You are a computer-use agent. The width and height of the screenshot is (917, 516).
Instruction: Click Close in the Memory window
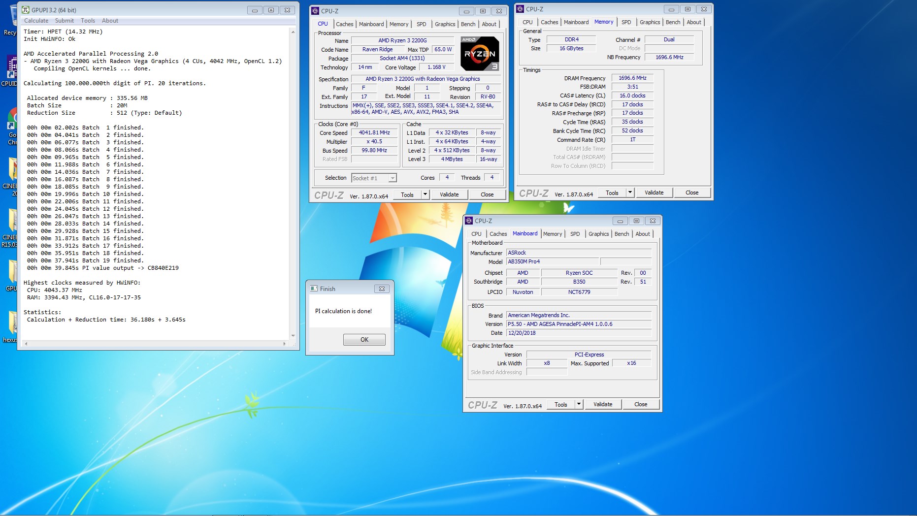(692, 193)
